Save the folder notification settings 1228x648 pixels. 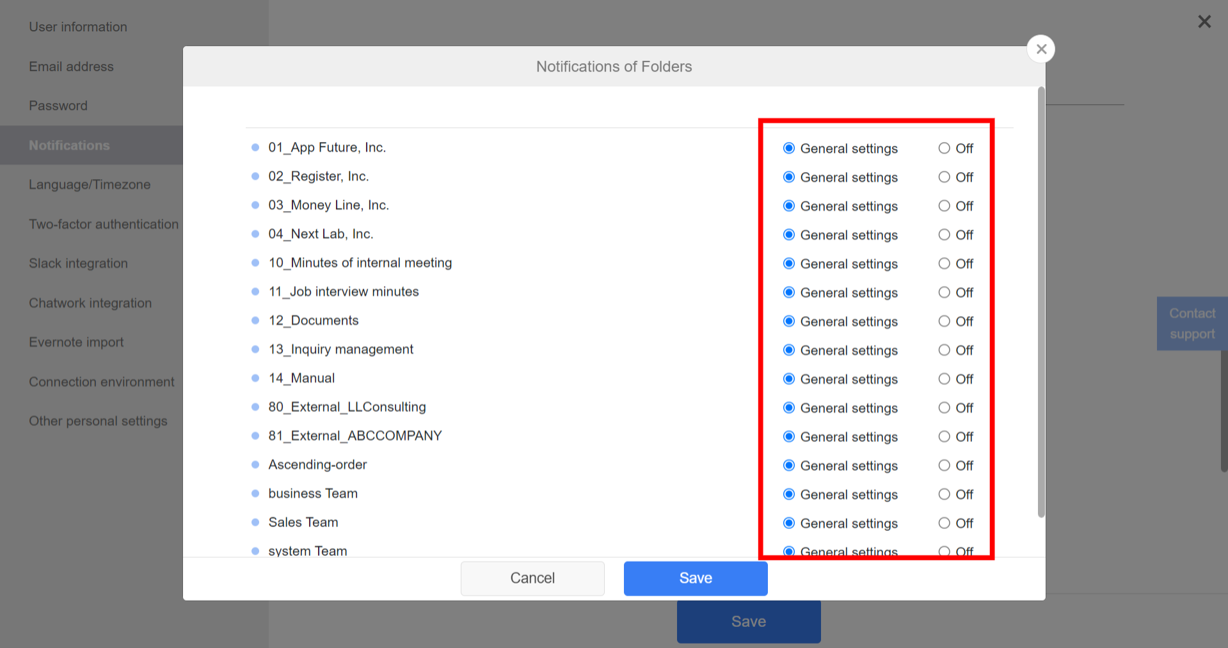[695, 578]
